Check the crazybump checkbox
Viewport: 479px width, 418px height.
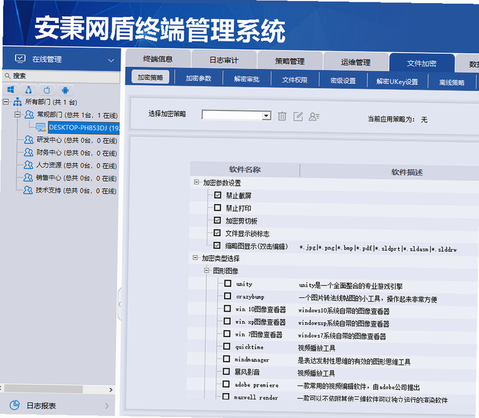(x=228, y=296)
